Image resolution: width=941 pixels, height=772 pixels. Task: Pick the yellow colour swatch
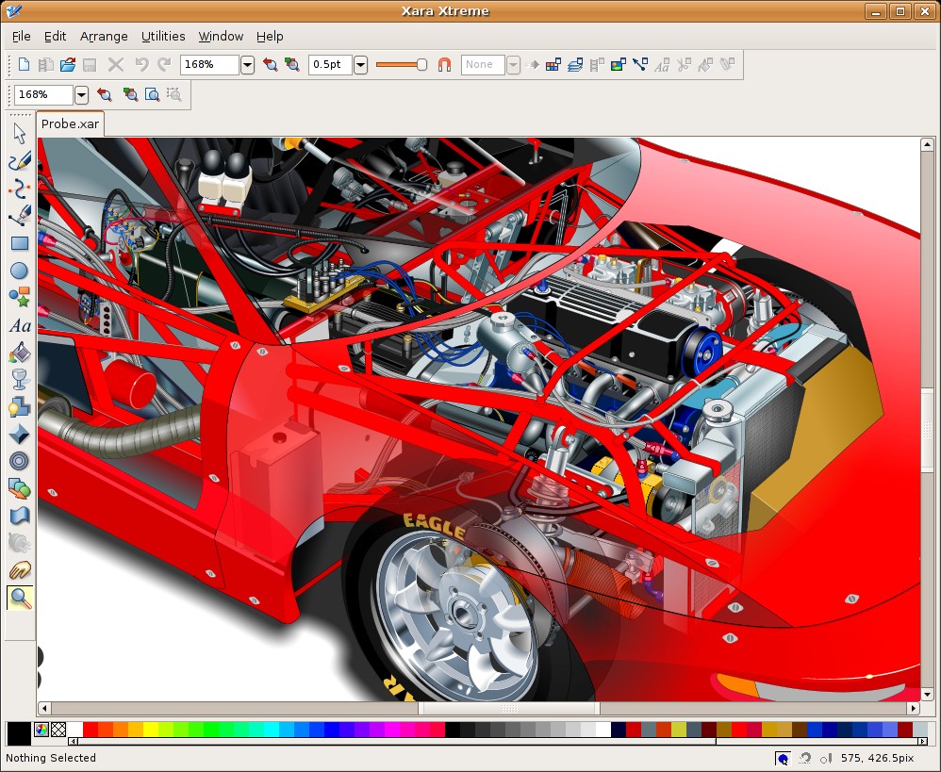coord(150,730)
